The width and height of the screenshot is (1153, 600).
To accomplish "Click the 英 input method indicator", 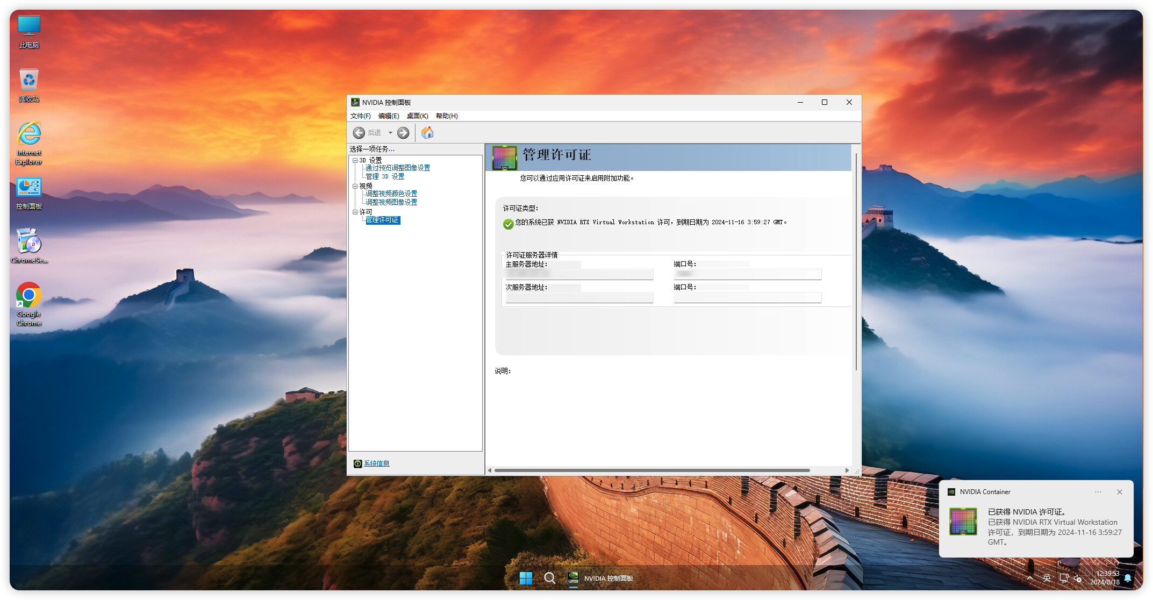I will [x=1047, y=578].
